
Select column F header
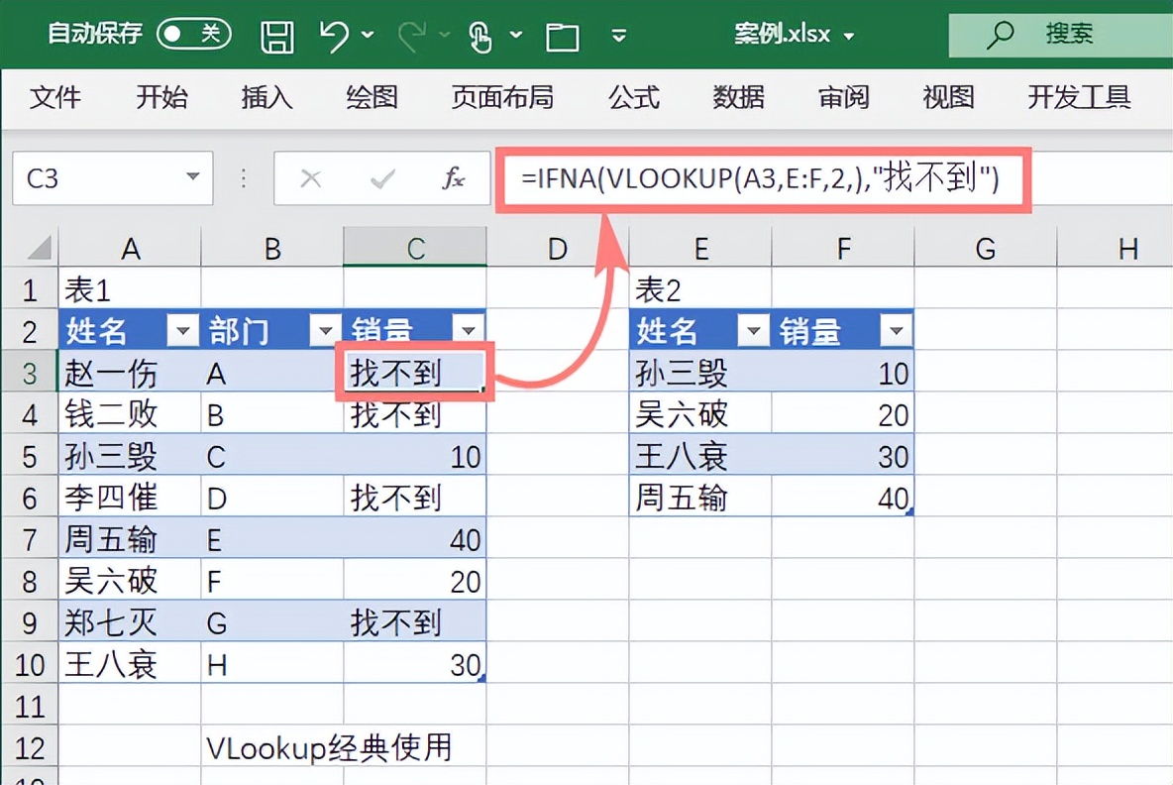pos(843,248)
